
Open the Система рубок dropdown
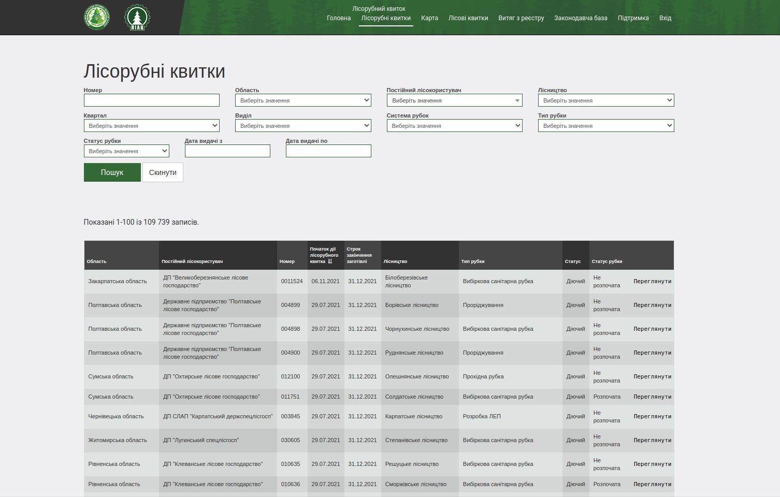[x=454, y=126]
